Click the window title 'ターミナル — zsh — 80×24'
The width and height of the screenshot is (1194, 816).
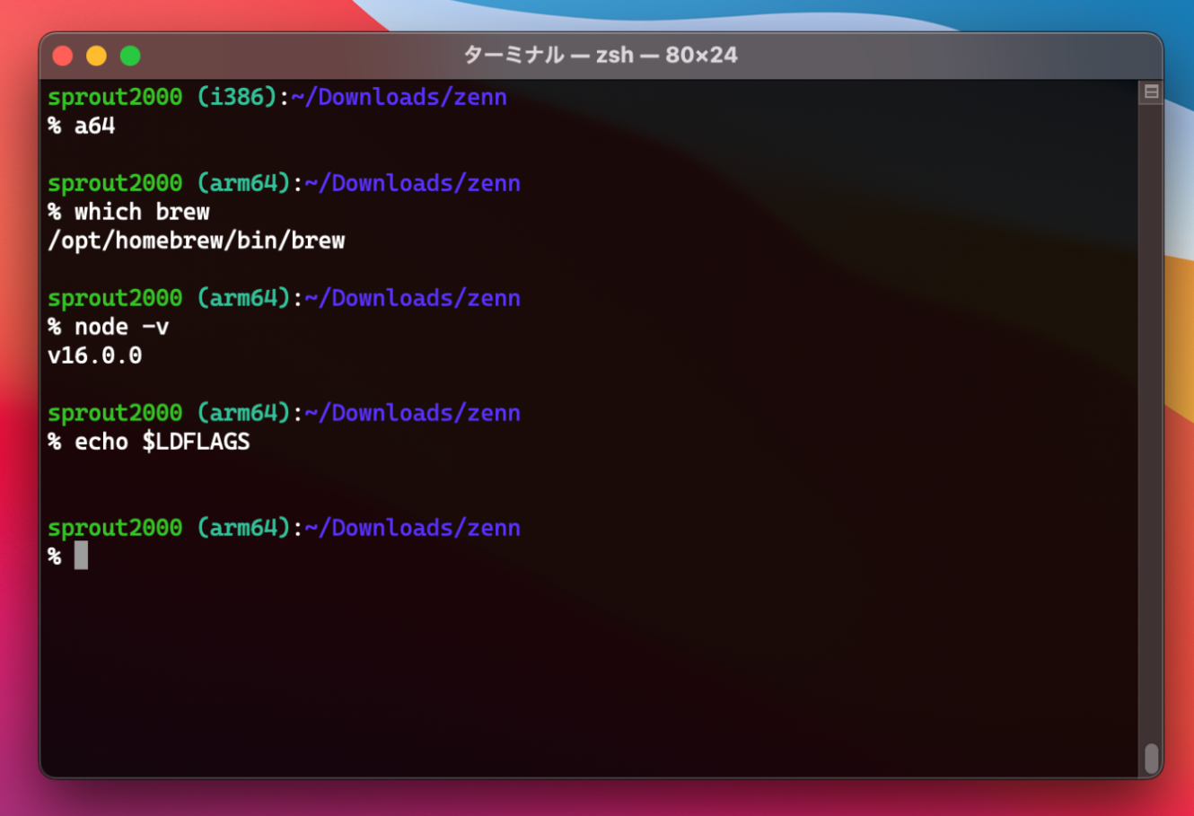tap(601, 55)
